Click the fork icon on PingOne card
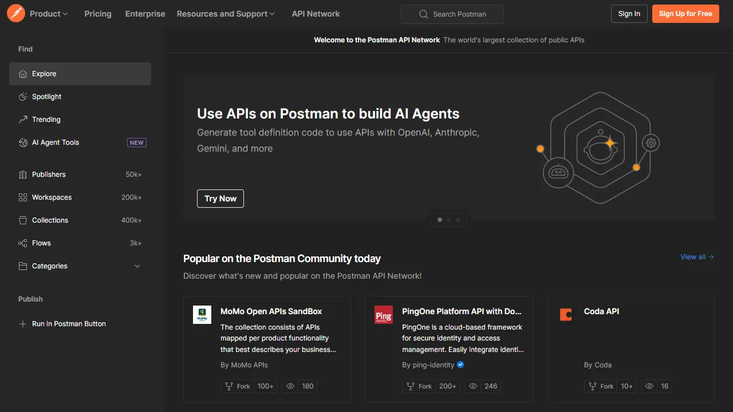Screen dimensions: 733x412 pos(411,386)
